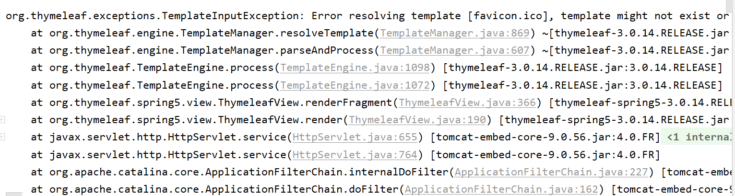Jump to TemplateEngine.java:1098 source
The width and height of the screenshot is (735, 196).
pos(355,68)
